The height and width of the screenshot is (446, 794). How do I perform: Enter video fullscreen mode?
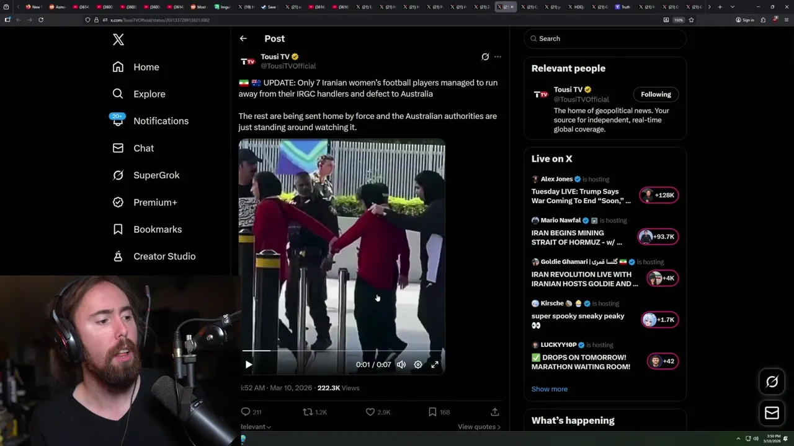coord(435,365)
